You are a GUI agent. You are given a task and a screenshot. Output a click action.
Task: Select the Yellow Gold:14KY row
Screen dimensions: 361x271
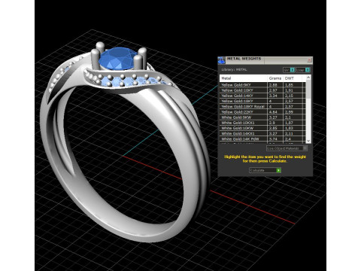[262, 96]
